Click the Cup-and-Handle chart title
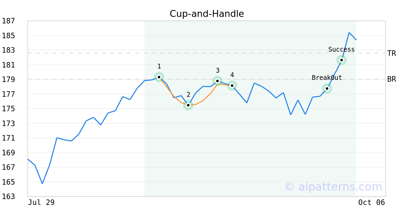 coord(207,14)
